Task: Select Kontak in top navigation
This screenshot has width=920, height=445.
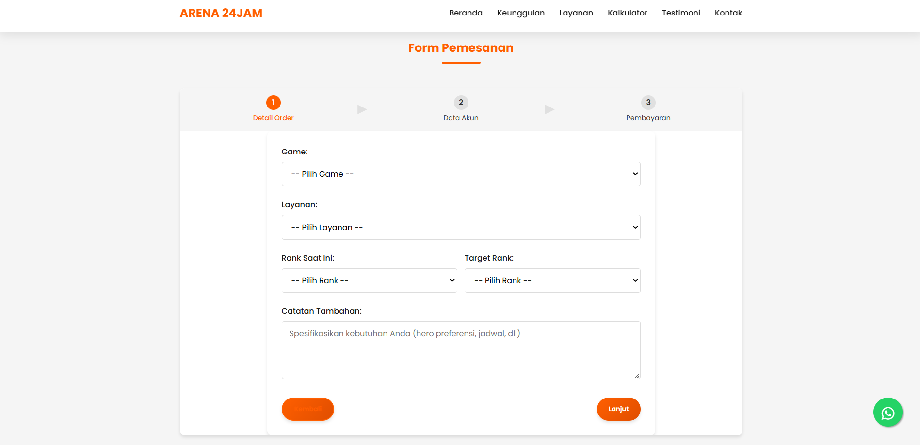Action: pyautogui.click(x=728, y=13)
